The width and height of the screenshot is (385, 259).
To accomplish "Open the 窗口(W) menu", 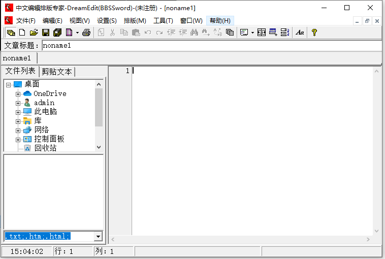I will pyautogui.click(x=191, y=21).
